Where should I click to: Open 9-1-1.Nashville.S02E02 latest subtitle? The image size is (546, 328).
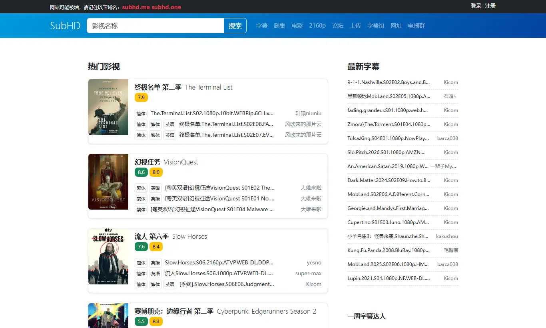click(389, 82)
